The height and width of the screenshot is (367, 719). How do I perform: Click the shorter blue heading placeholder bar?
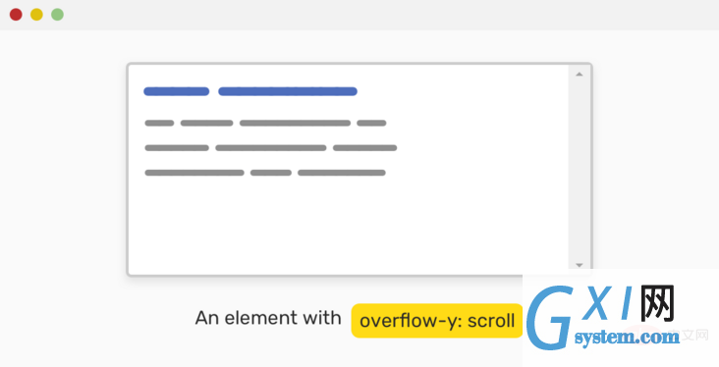click(177, 91)
